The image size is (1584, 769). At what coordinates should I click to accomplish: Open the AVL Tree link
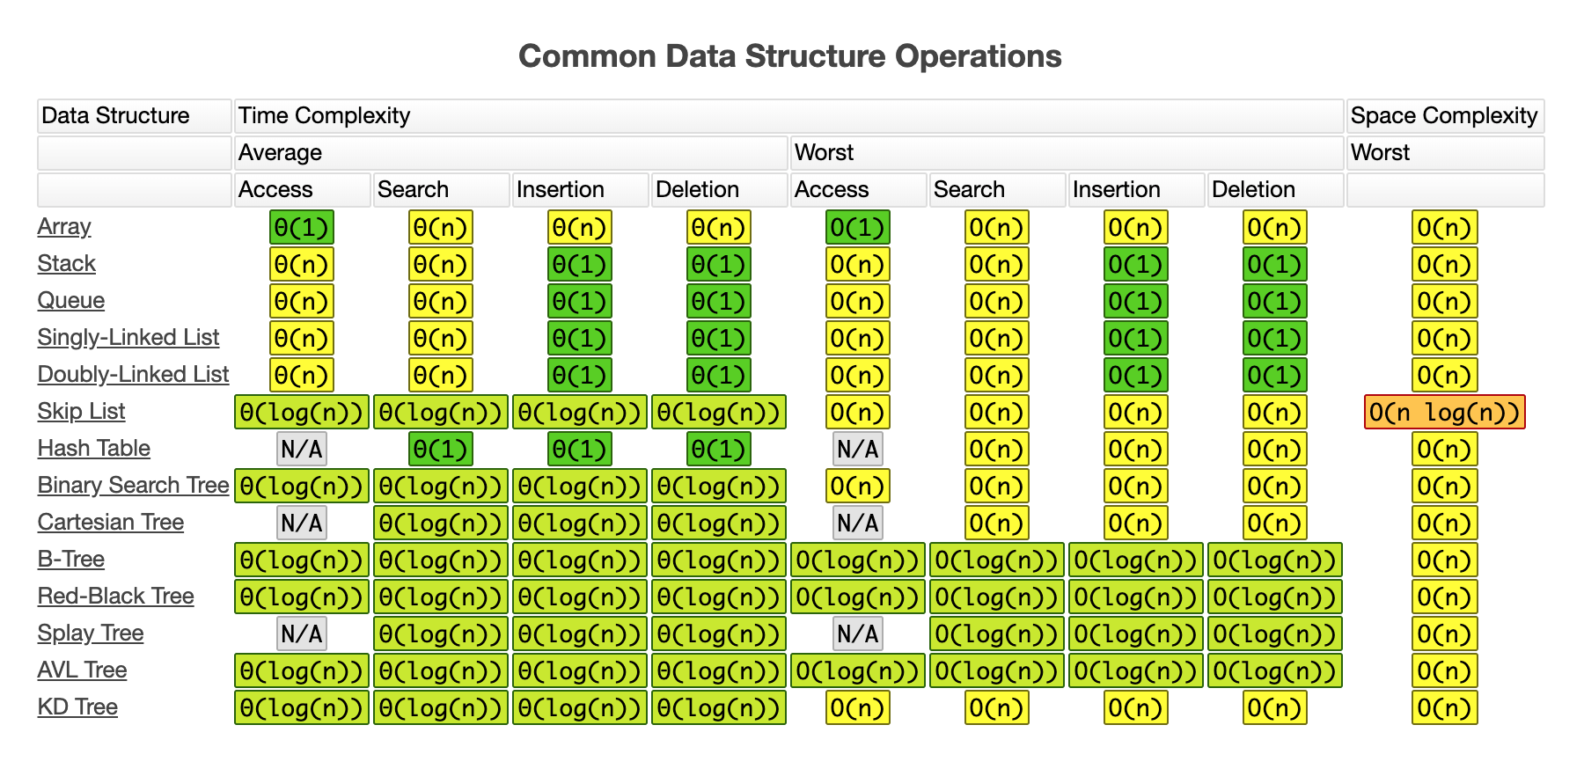(x=83, y=670)
